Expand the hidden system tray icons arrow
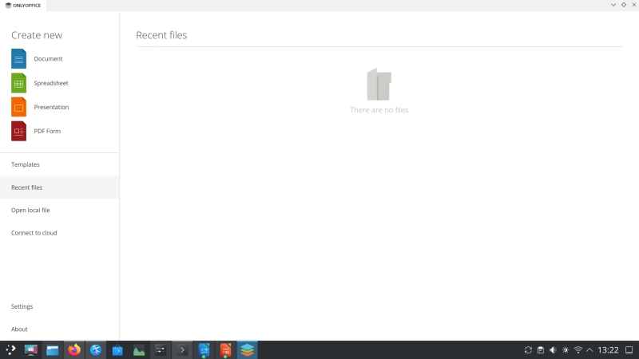Viewport: 639px width, 359px height. 589,350
